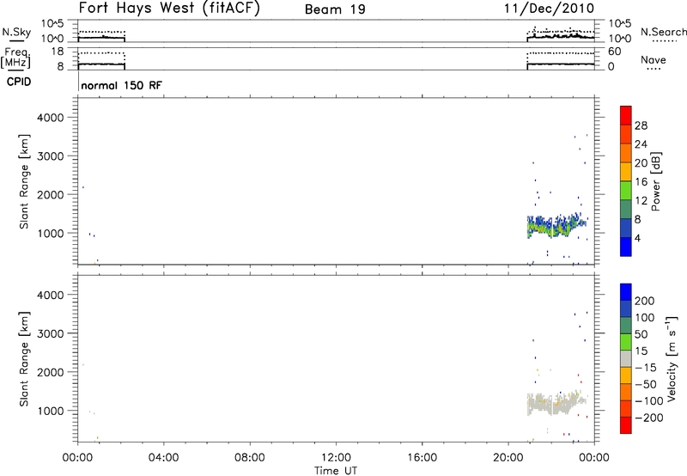The image size is (687, 476).
Task: Click the Velocity [m s⁻¹] color bar title
Action: (672, 358)
